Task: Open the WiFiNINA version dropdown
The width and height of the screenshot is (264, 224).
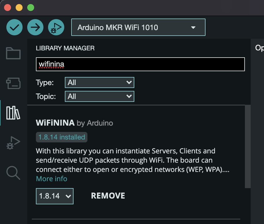Action: click(54, 196)
